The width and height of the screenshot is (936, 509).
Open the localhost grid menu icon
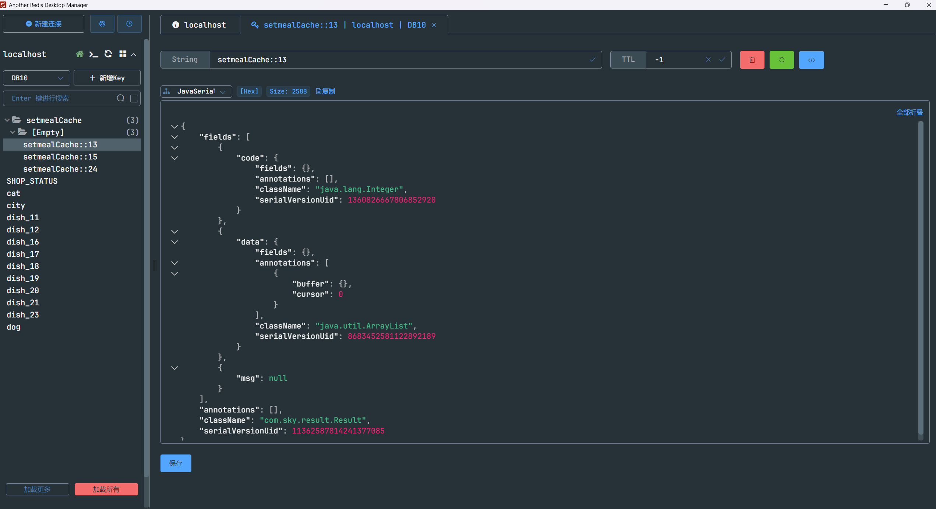[x=123, y=54]
